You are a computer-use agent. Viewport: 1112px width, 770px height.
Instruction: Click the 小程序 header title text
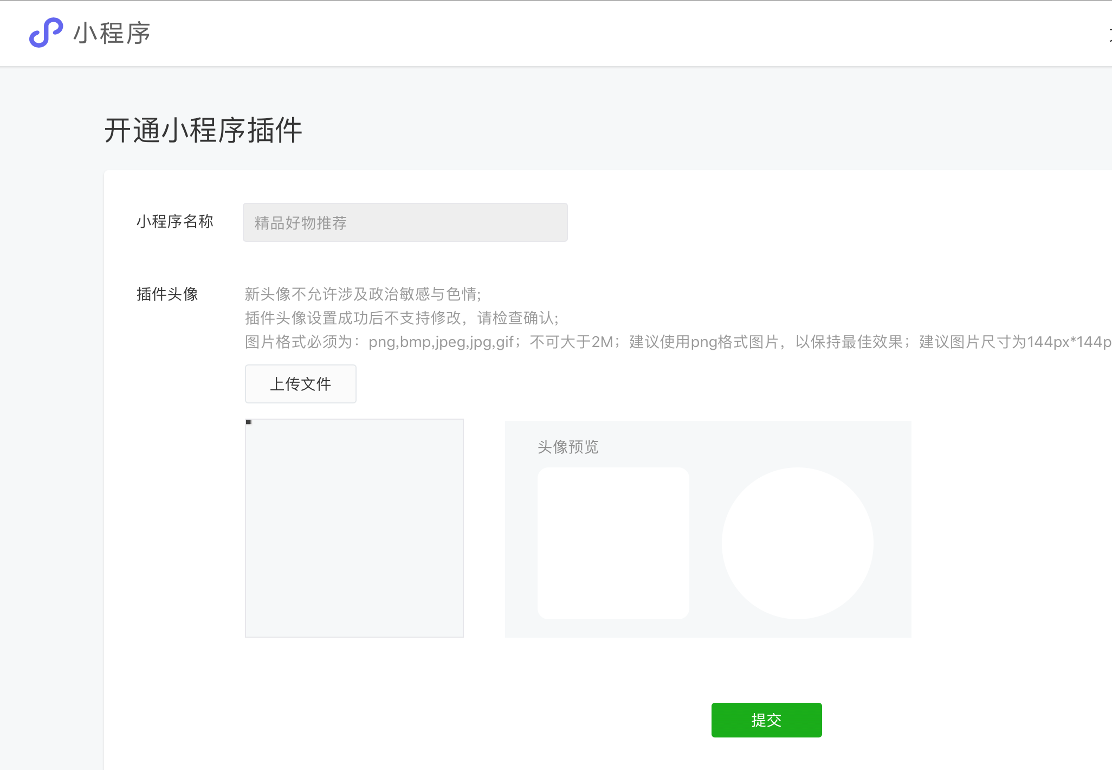click(112, 33)
